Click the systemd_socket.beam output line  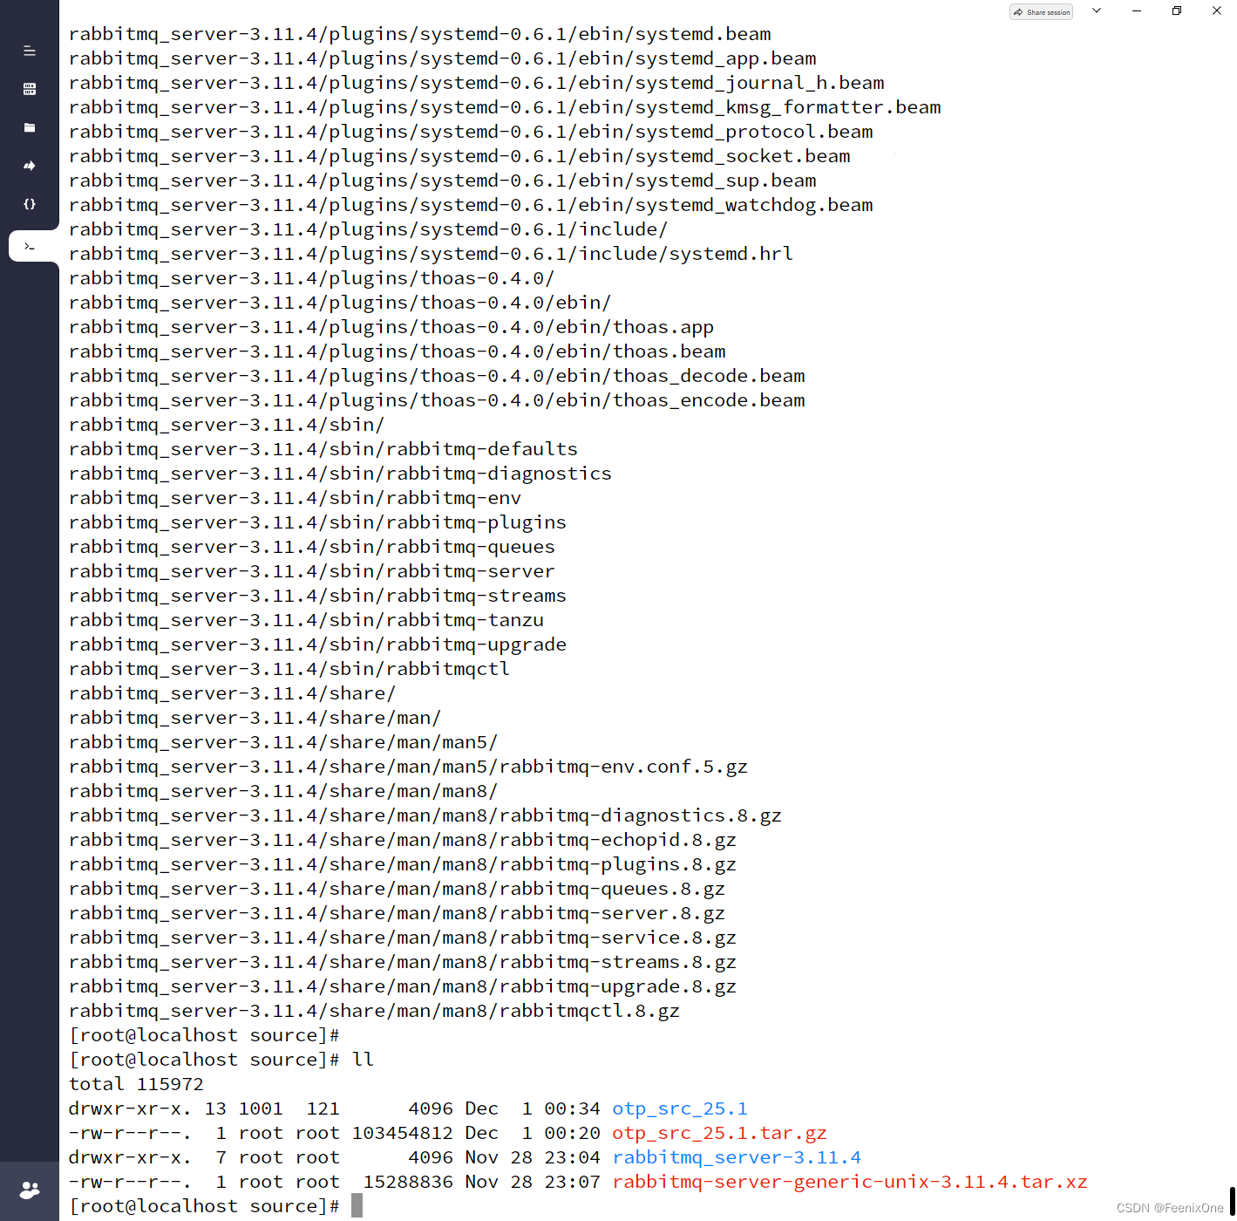[459, 156]
